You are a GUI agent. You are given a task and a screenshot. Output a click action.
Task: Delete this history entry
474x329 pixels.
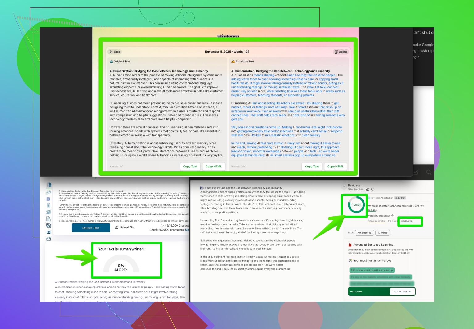341,52
